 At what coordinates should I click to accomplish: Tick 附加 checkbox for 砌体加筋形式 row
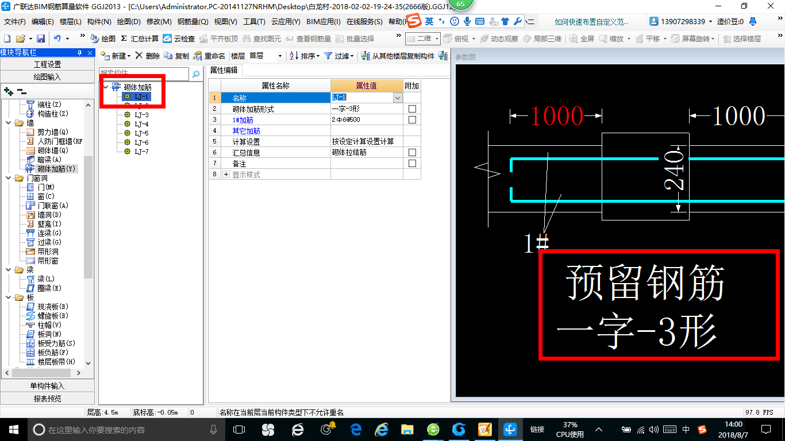[412, 109]
